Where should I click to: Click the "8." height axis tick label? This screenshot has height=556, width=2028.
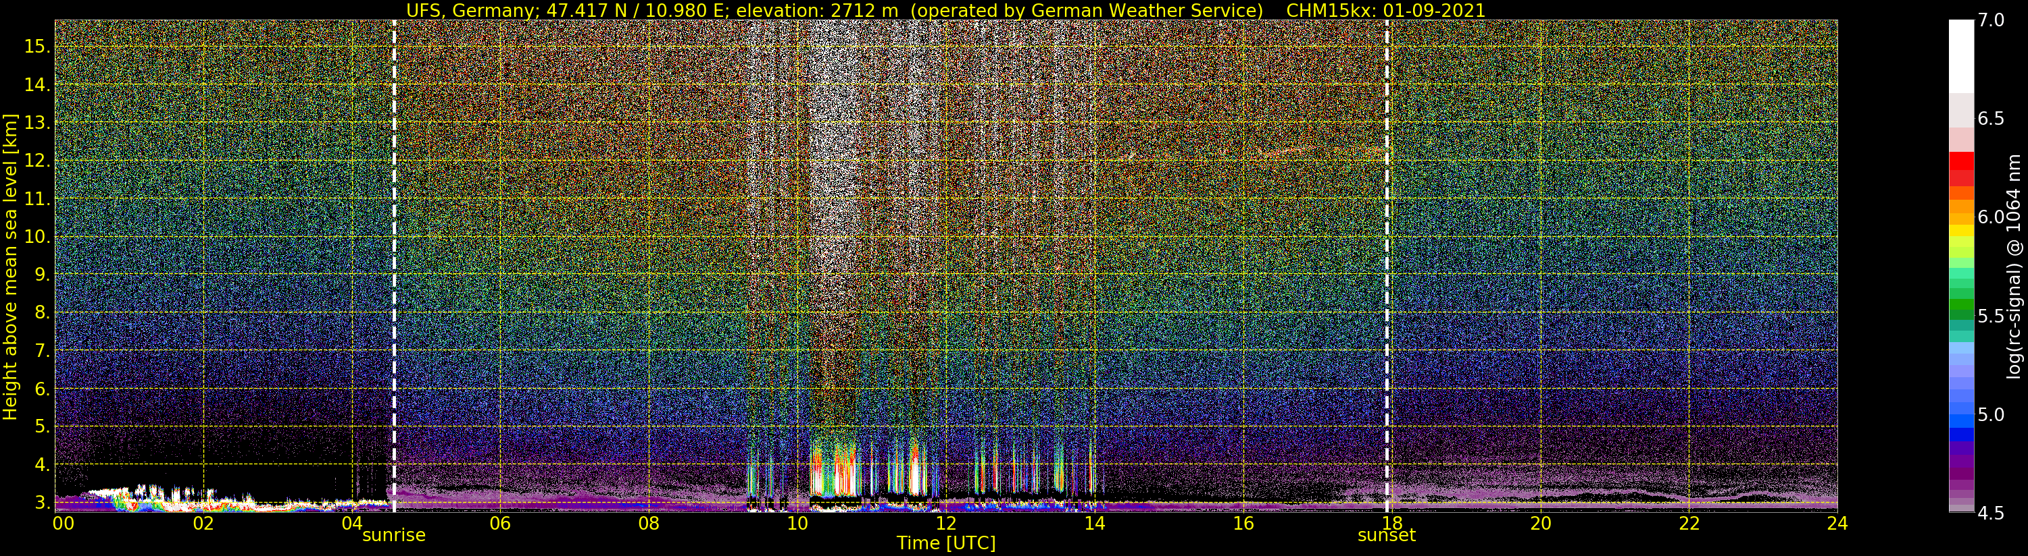(42, 313)
